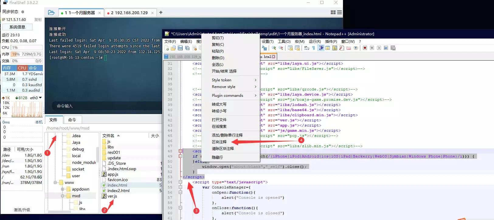Toggle word wrap toolbar icon
The image size is (494, 220).
coord(306,48)
